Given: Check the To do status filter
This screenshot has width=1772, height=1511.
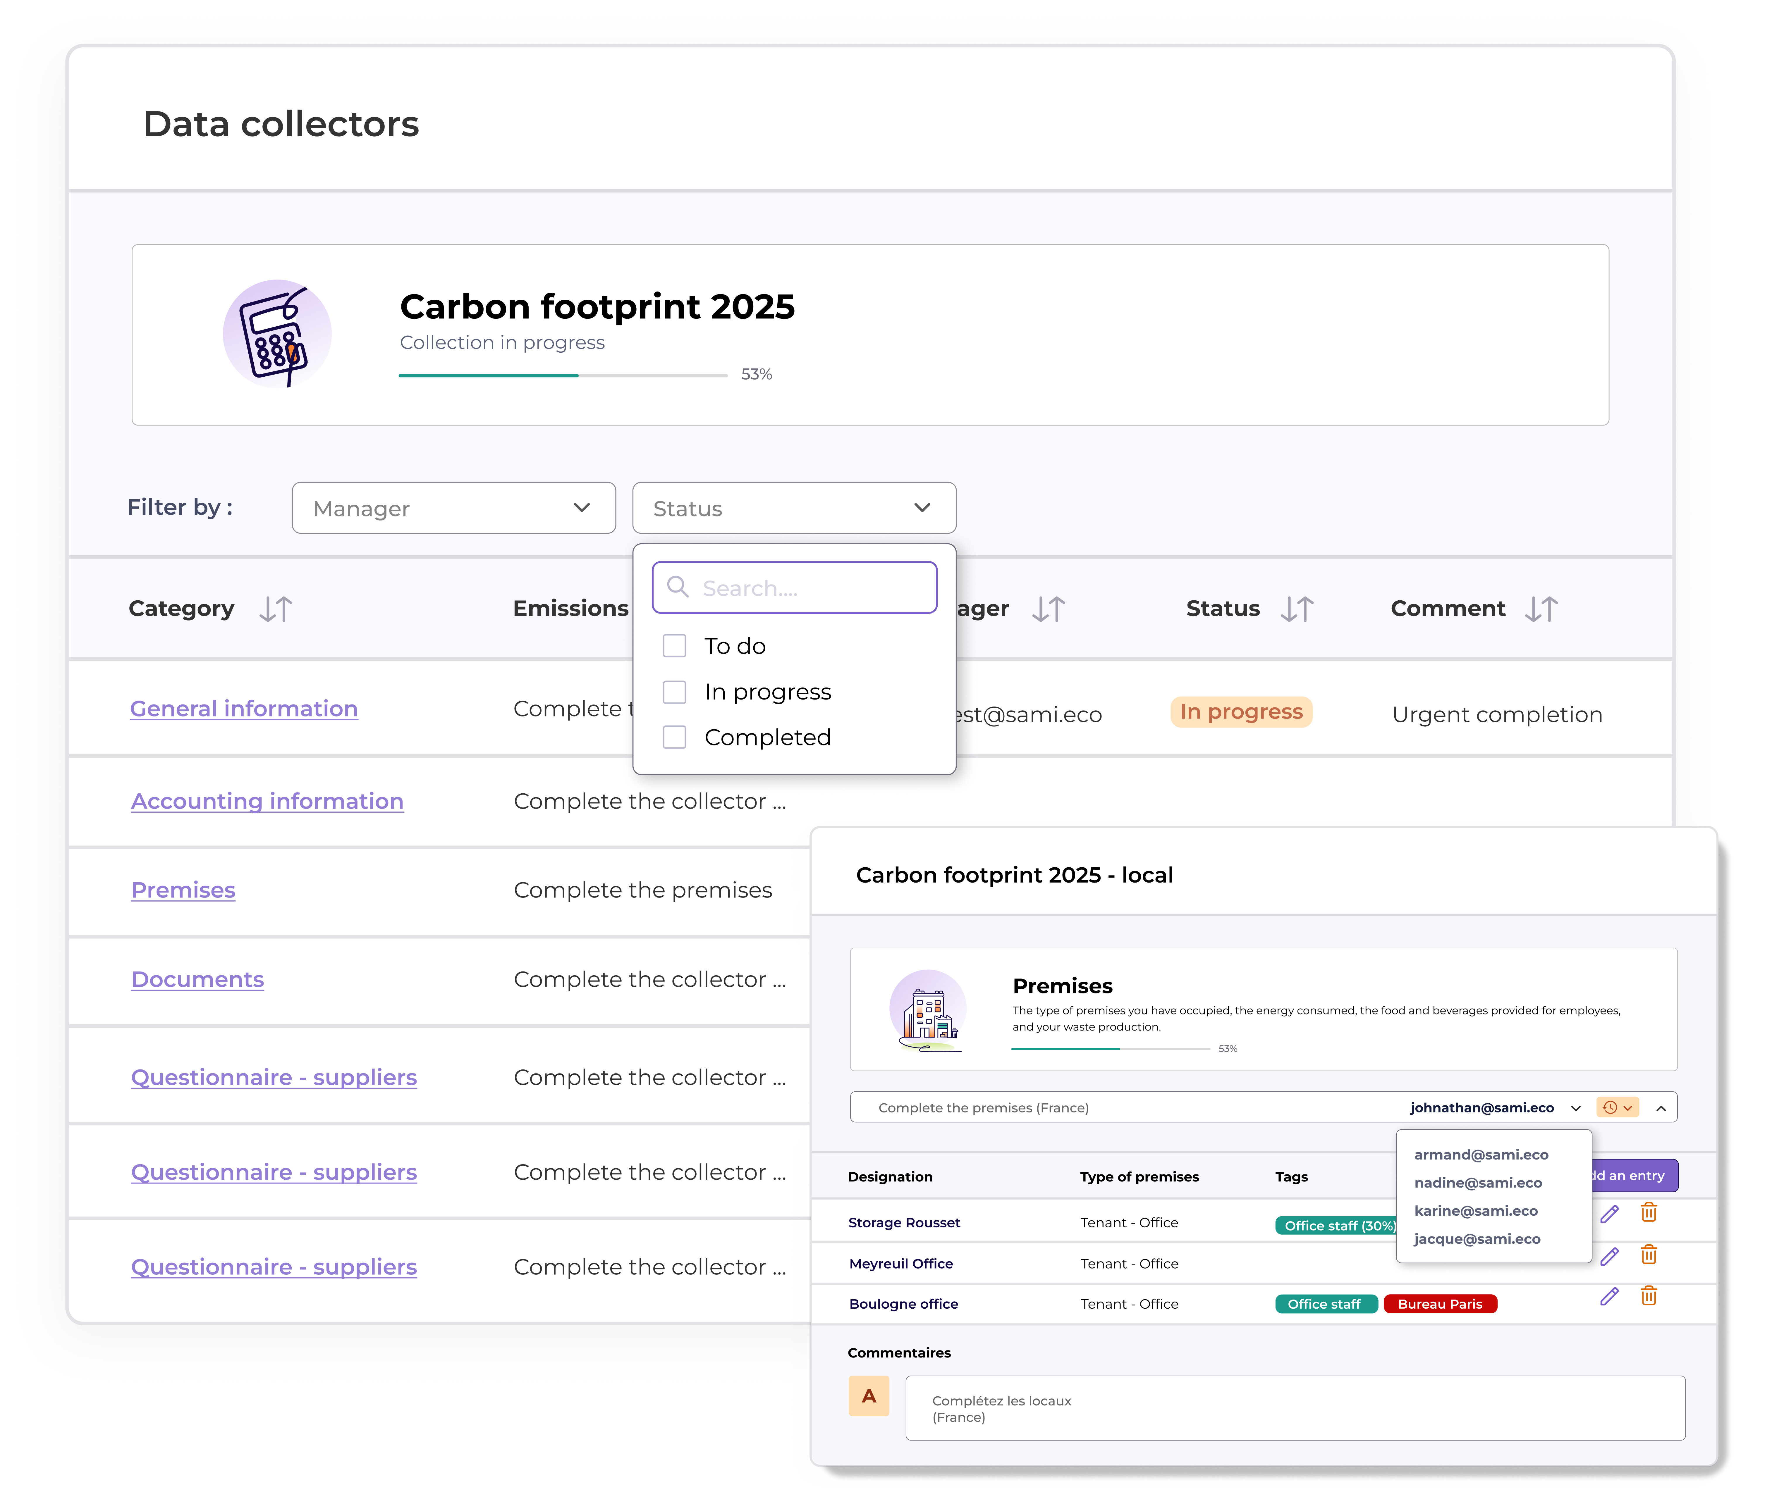Looking at the screenshot, I should 675,646.
